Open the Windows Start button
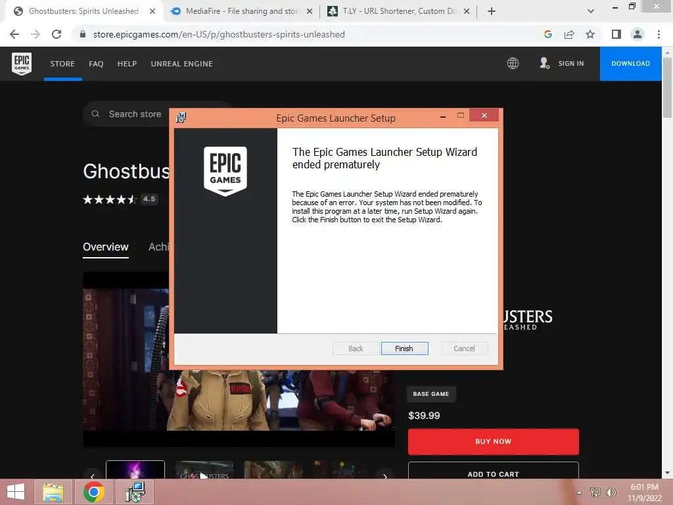This screenshot has width=673, height=505. [x=16, y=492]
